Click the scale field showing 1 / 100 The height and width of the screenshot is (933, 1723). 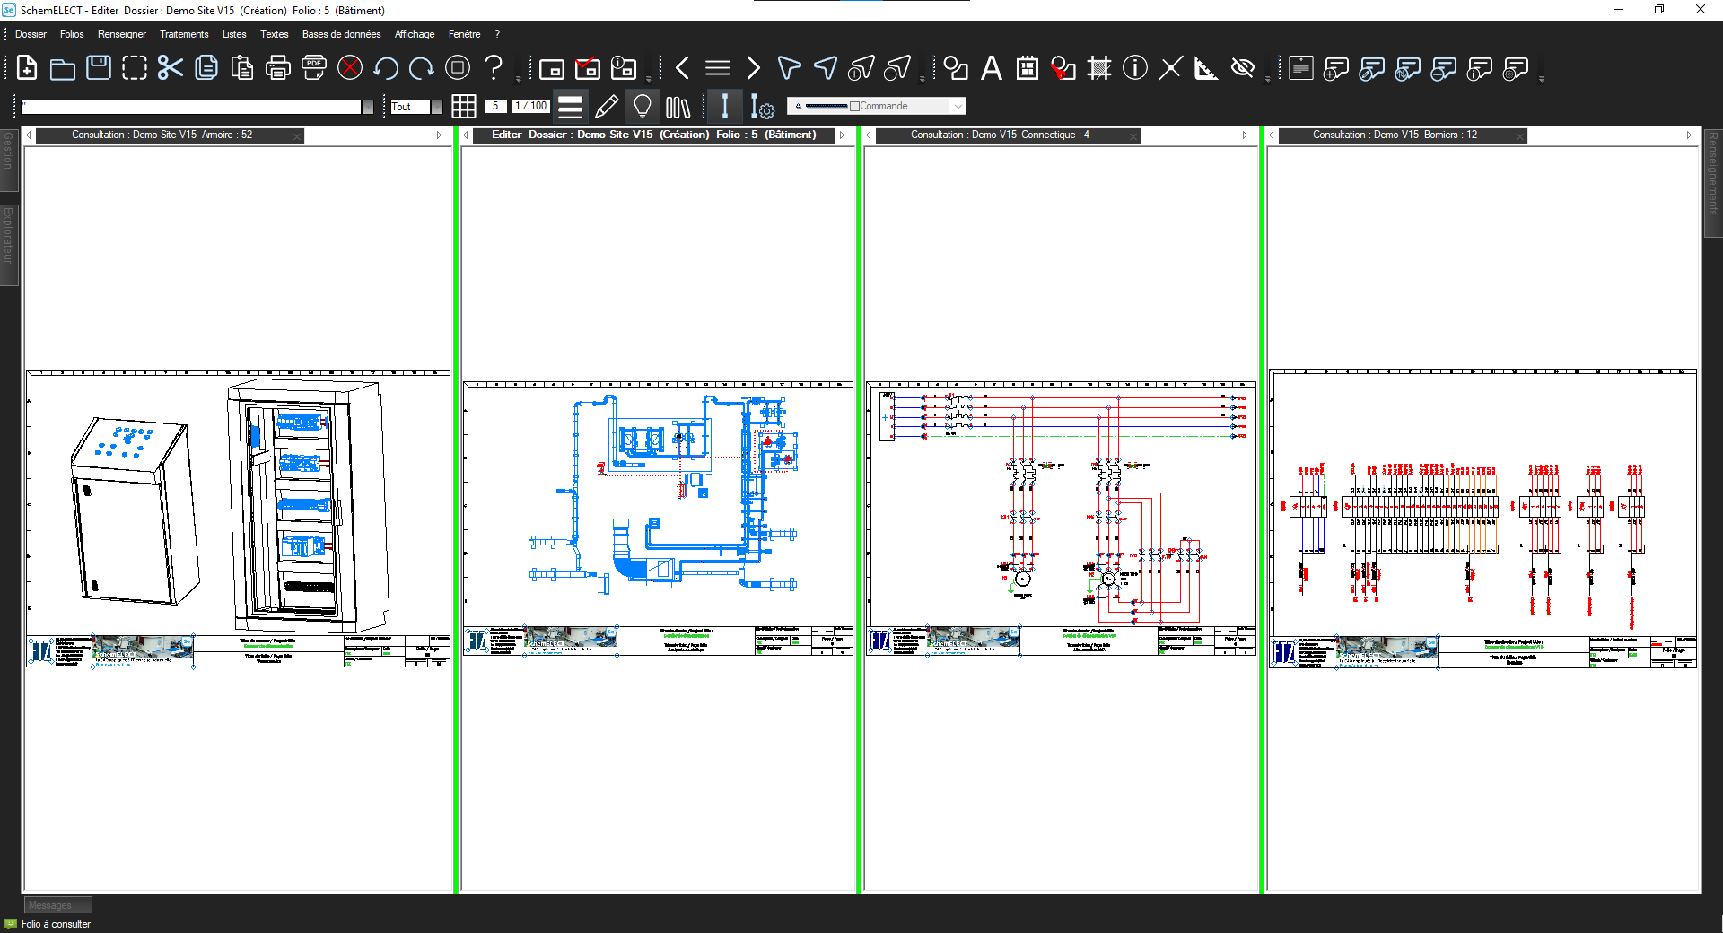coord(531,106)
